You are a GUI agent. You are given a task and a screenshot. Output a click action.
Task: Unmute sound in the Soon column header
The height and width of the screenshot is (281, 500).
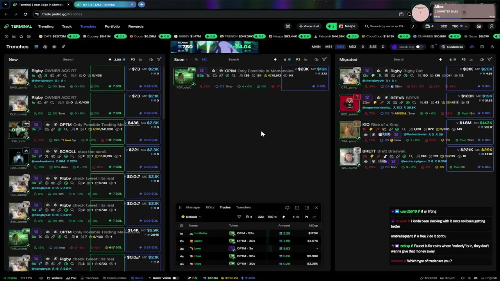click(x=316, y=59)
